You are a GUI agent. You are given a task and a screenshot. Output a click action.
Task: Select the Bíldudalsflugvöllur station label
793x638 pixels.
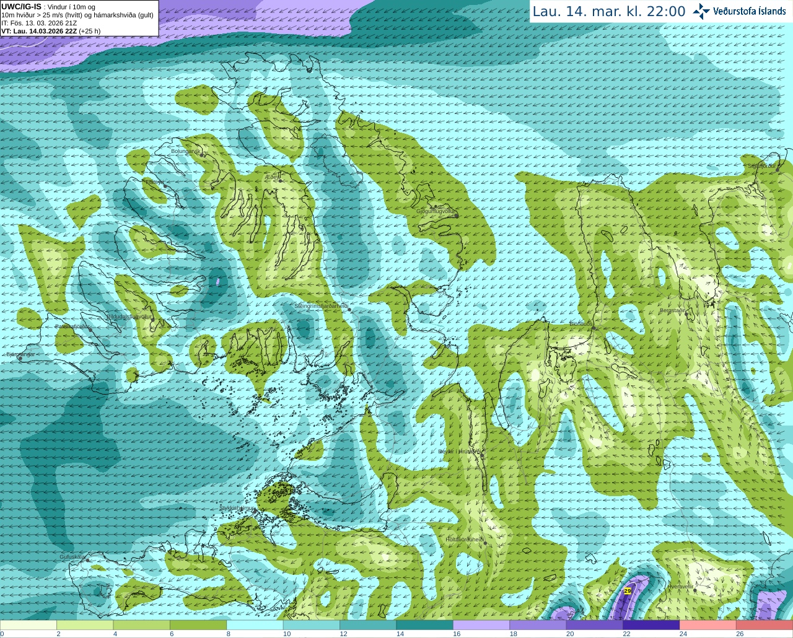coord(129,316)
